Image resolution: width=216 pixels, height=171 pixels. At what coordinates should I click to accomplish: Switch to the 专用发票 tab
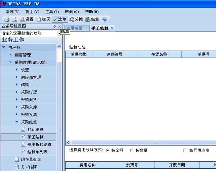coord(77,28)
